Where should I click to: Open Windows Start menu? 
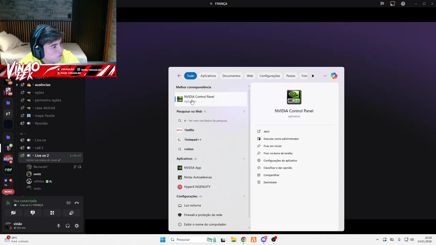point(163,240)
